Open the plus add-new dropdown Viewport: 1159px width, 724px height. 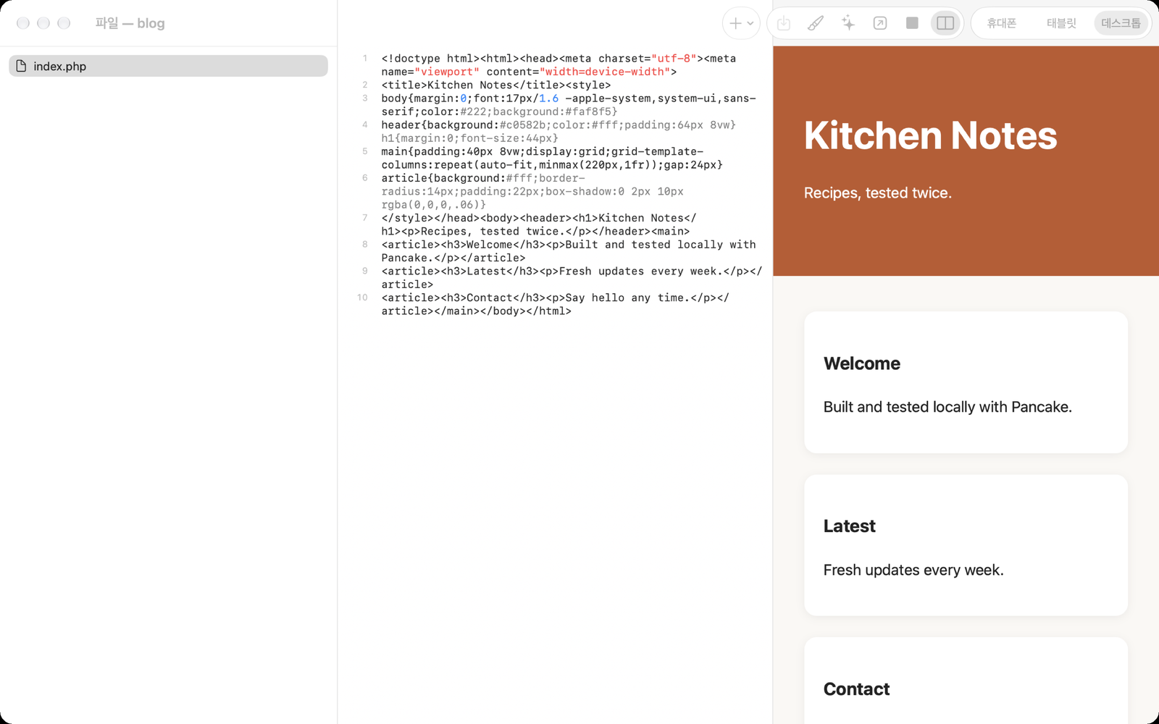pyautogui.click(x=741, y=23)
